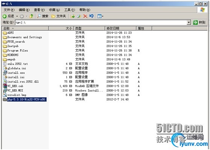Image resolution: width=210 pixels, height=150 pixels.
Task: Click the 1,409 KB size cell
Action: pos(66,86)
